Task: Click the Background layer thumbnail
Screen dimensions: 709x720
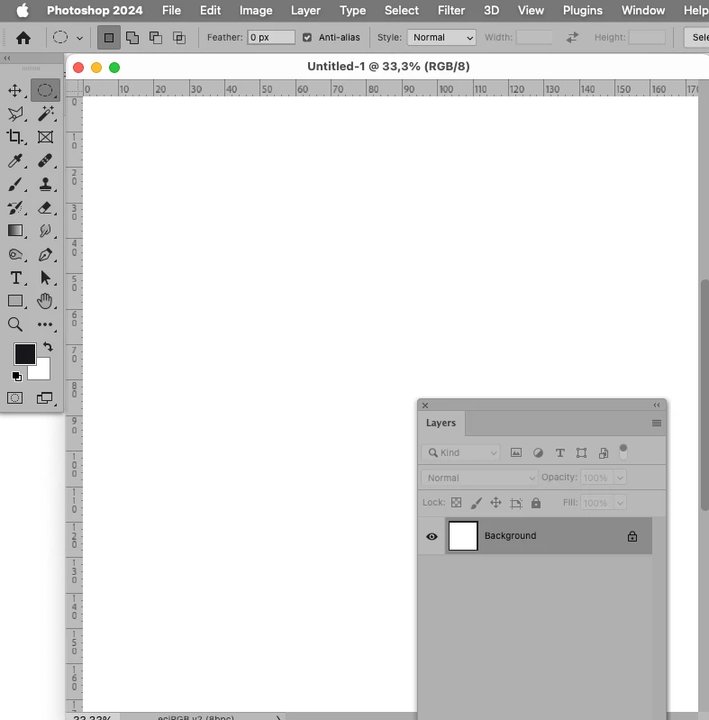Action: (x=463, y=536)
